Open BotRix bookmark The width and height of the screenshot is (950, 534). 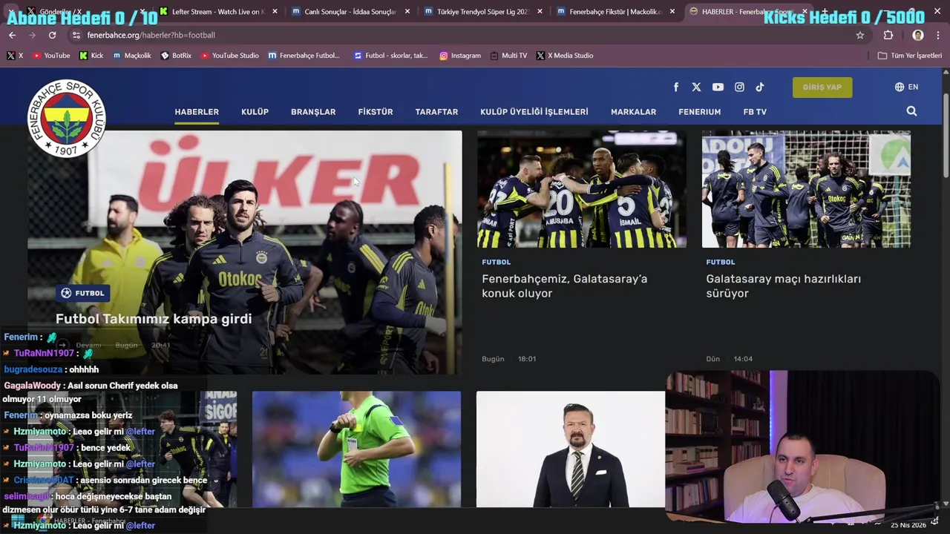click(x=176, y=56)
